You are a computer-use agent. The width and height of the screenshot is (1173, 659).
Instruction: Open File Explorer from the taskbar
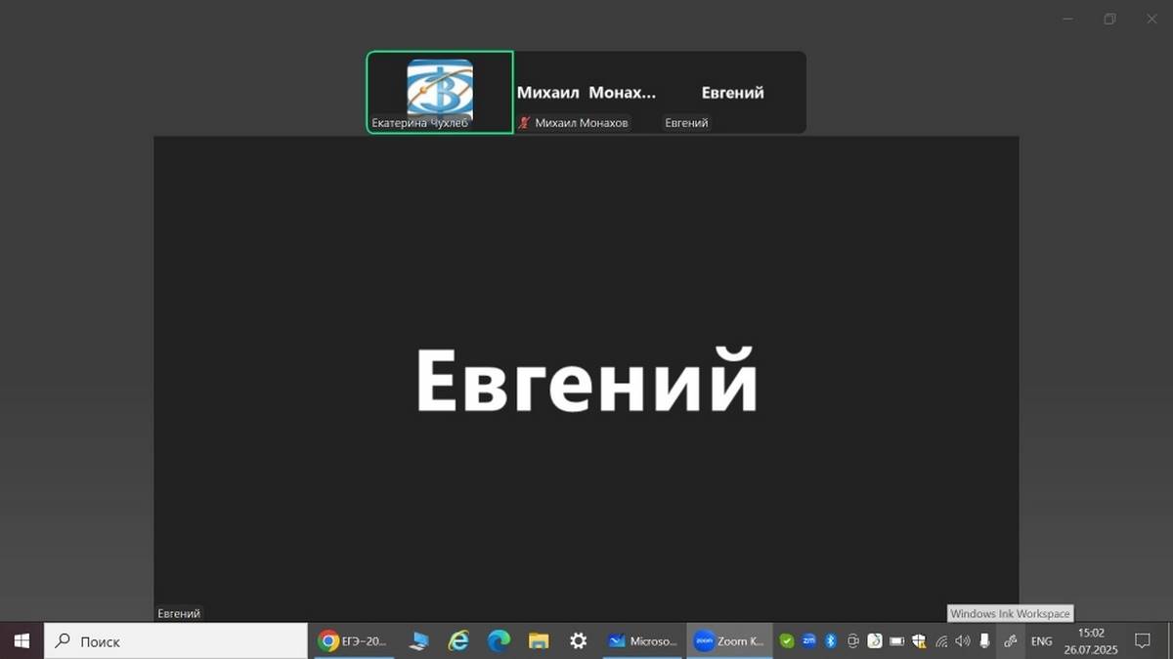pyautogui.click(x=539, y=641)
